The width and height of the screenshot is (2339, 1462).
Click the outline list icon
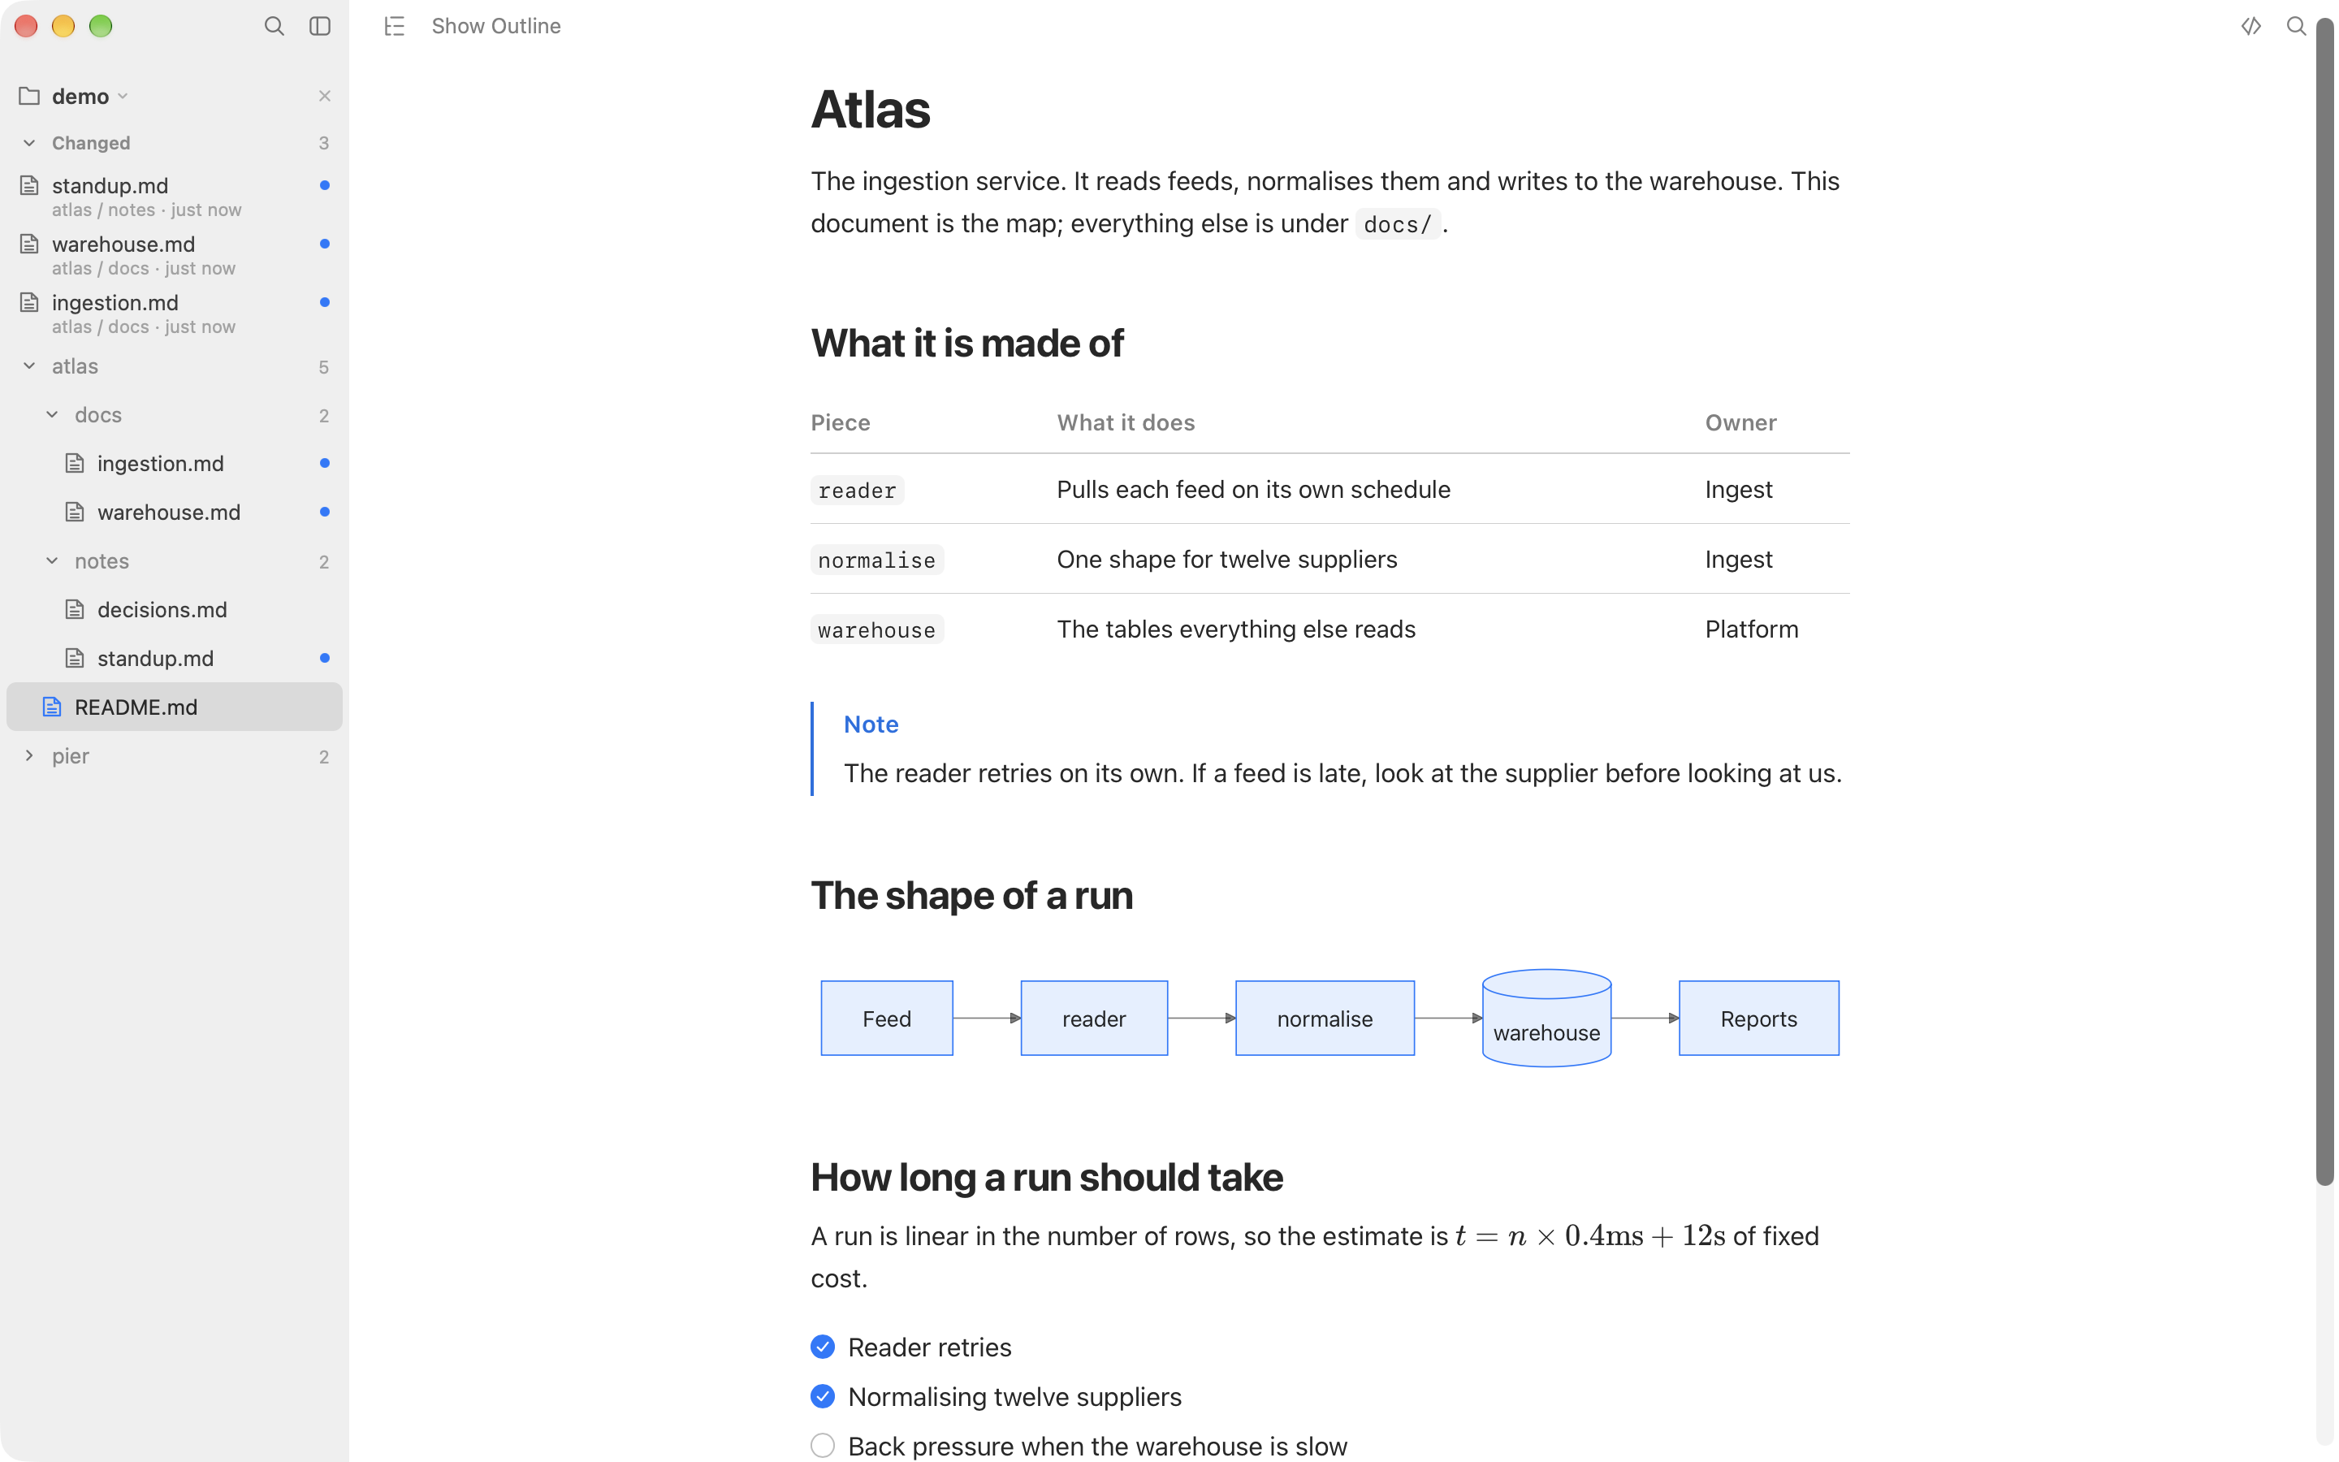point(395,26)
